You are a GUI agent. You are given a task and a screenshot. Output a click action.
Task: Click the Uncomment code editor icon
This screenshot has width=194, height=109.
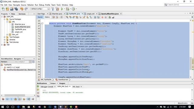tap(113, 17)
